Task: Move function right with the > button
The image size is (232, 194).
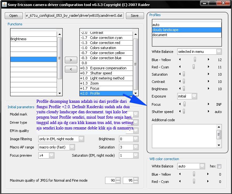Action: (71, 60)
